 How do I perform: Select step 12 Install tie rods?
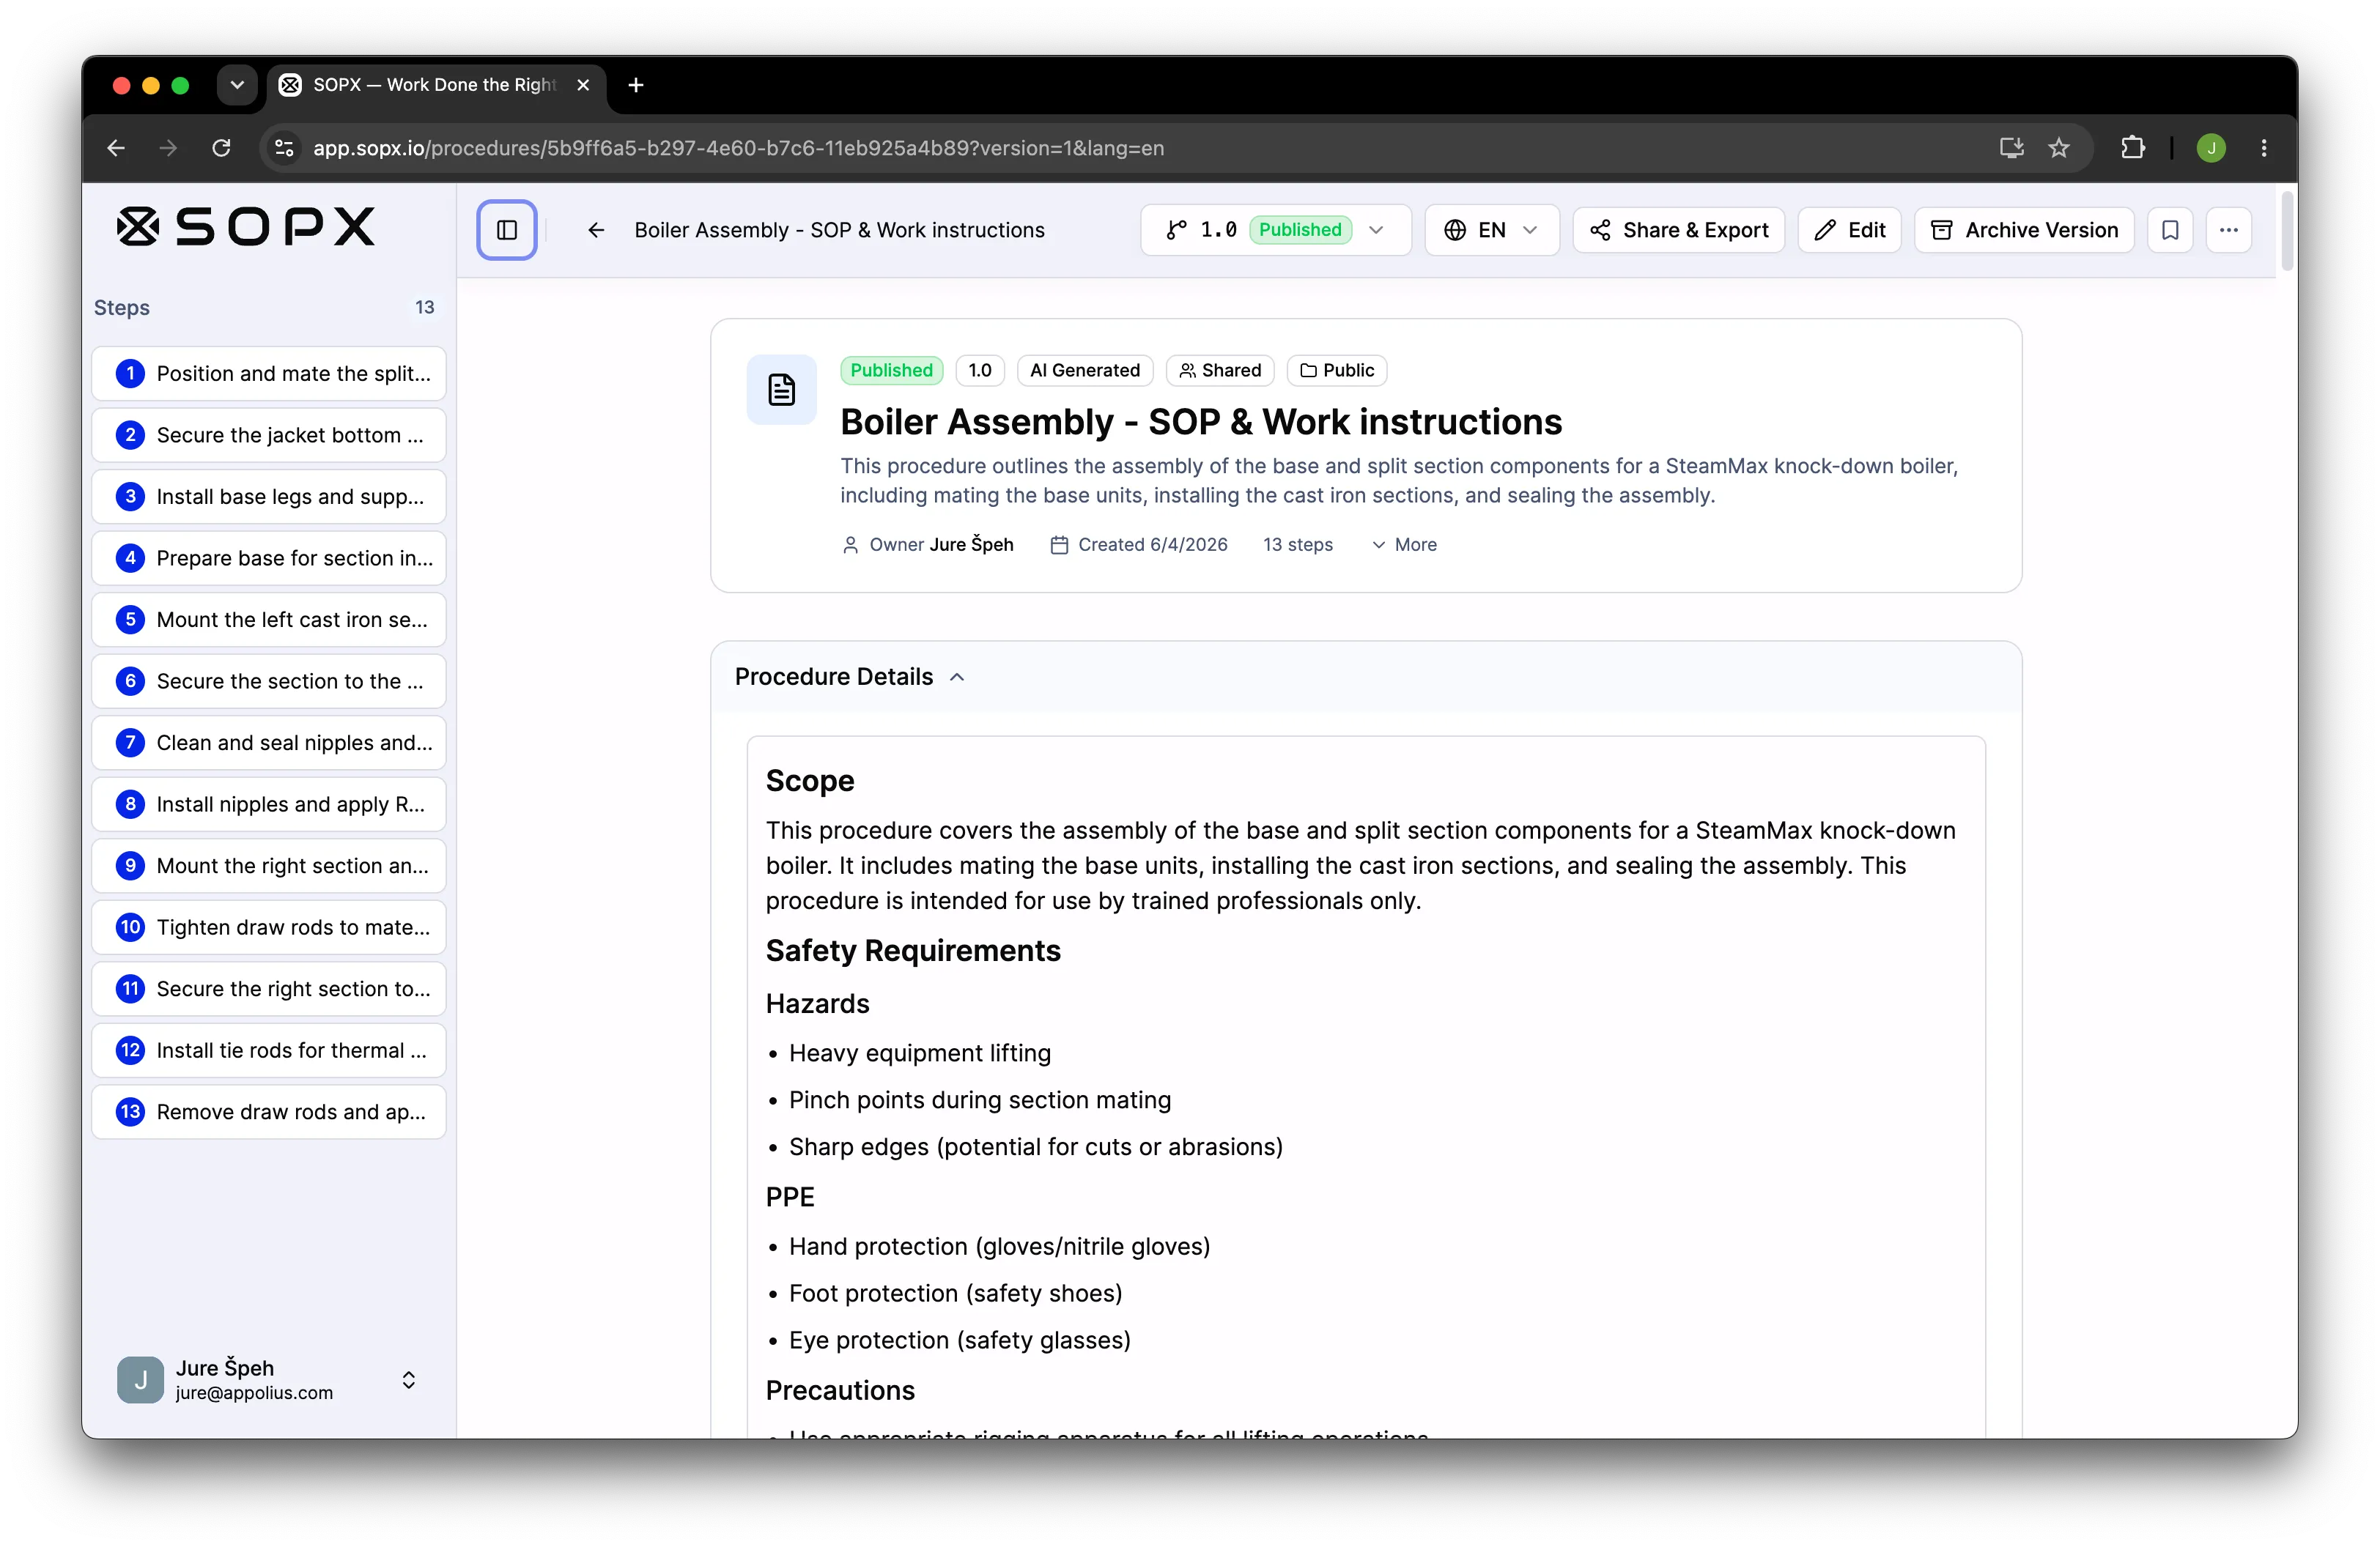[269, 1050]
